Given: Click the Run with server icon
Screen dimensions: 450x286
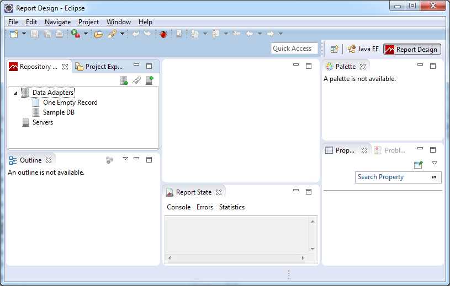Looking at the screenshot, I should [76, 34].
